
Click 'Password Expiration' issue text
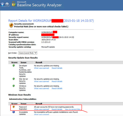click(23, 108)
